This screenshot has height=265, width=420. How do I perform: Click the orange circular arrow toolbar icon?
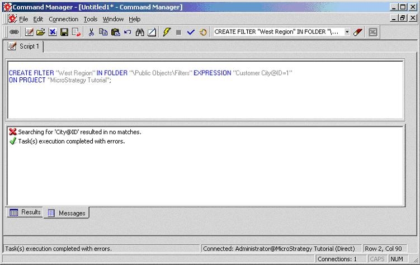pos(203,32)
